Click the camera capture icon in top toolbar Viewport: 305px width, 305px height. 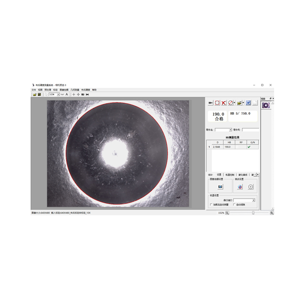click(x=83, y=95)
